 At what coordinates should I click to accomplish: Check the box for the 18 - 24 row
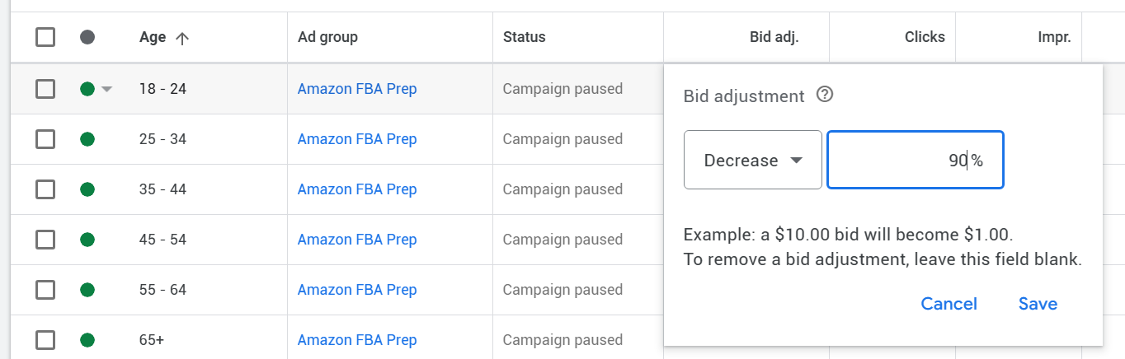45,89
